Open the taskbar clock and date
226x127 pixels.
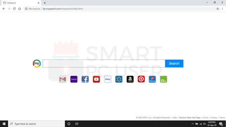[x=212, y=124]
